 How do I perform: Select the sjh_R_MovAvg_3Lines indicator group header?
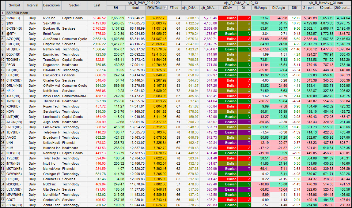326,3
